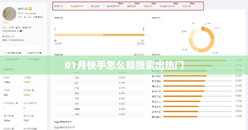
Task: Click the 36-40 segment of the age donut
Action: click(191, 34)
